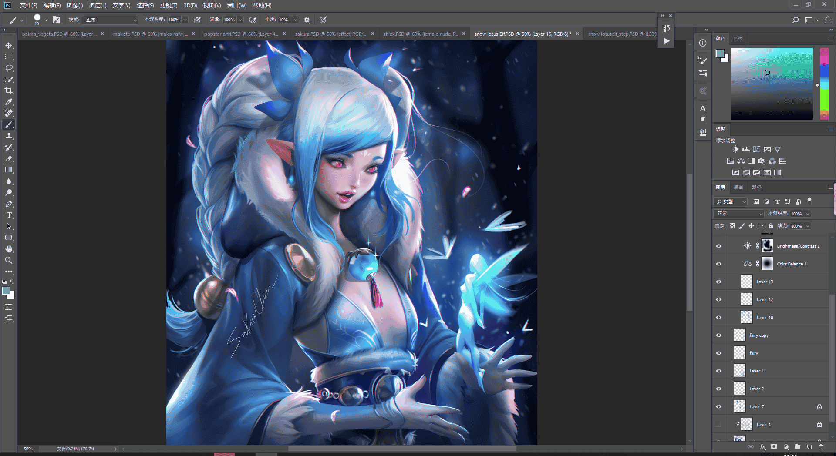Click the foreground color swatch in toolbar
This screenshot has width=836, height=456.
coord(6,291)
